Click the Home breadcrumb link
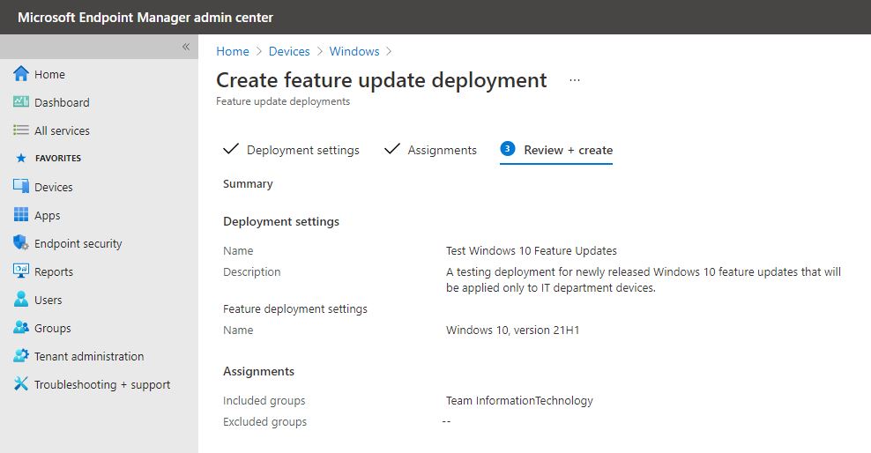Image resolution: width=871 pixels, height=453 pixels. [x=233, y=51]
